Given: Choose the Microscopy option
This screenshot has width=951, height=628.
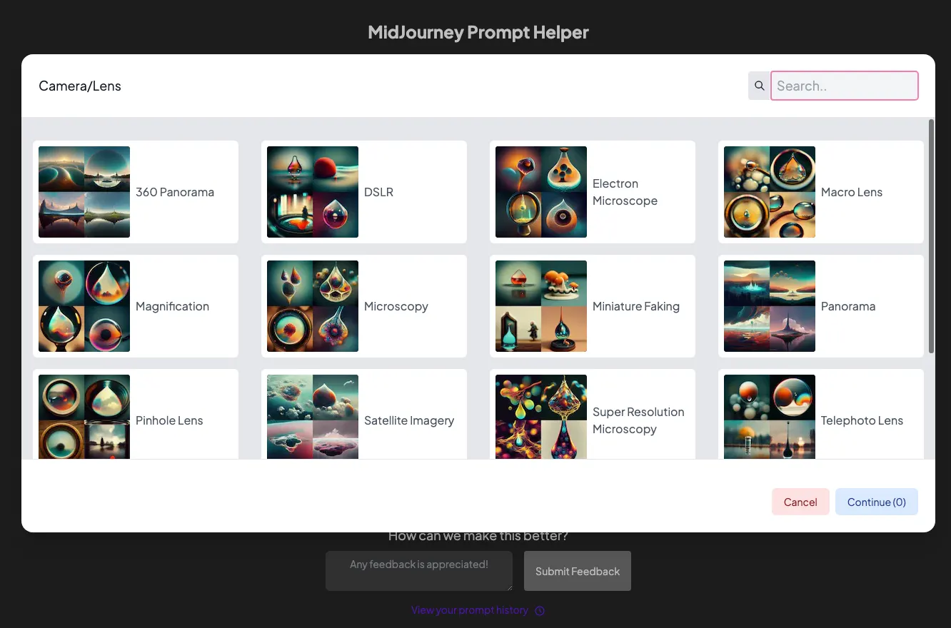Looking at the screenshot, I should [x=364, y=306].
